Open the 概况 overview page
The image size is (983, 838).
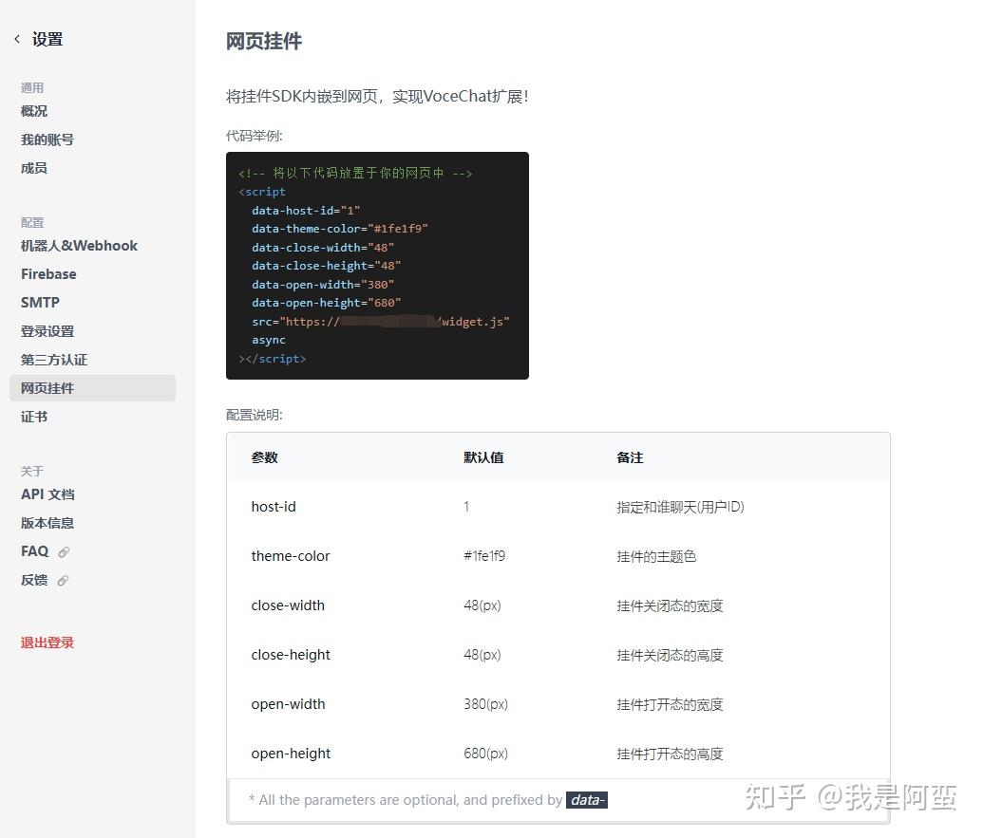[34, 111]
